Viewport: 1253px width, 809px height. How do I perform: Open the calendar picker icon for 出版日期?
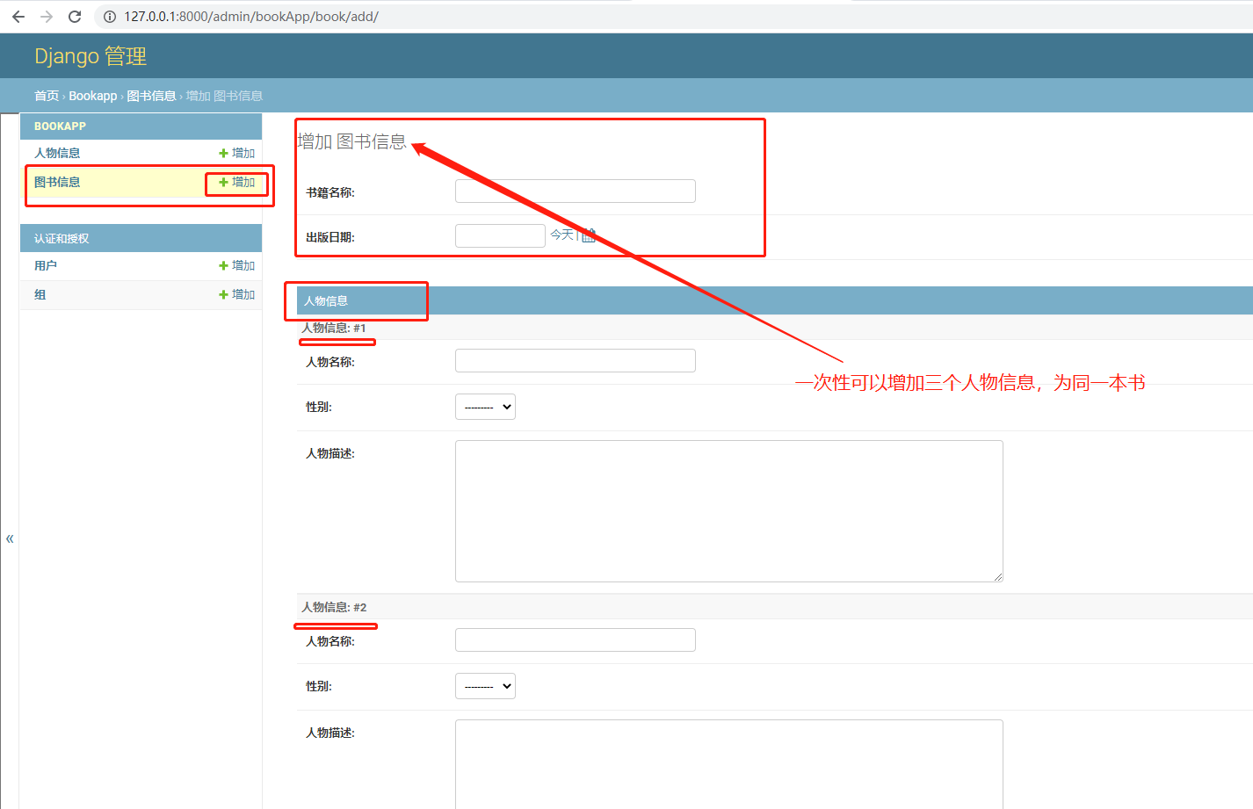tap(589, 235)
